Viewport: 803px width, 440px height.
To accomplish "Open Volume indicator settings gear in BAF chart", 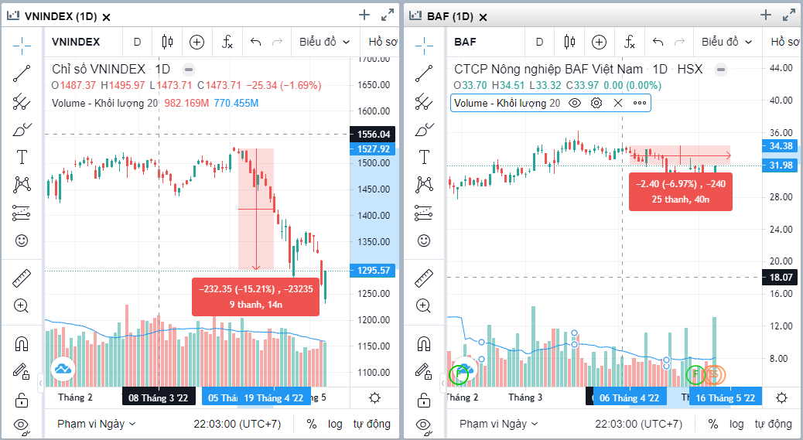I will tap(596, 103).
